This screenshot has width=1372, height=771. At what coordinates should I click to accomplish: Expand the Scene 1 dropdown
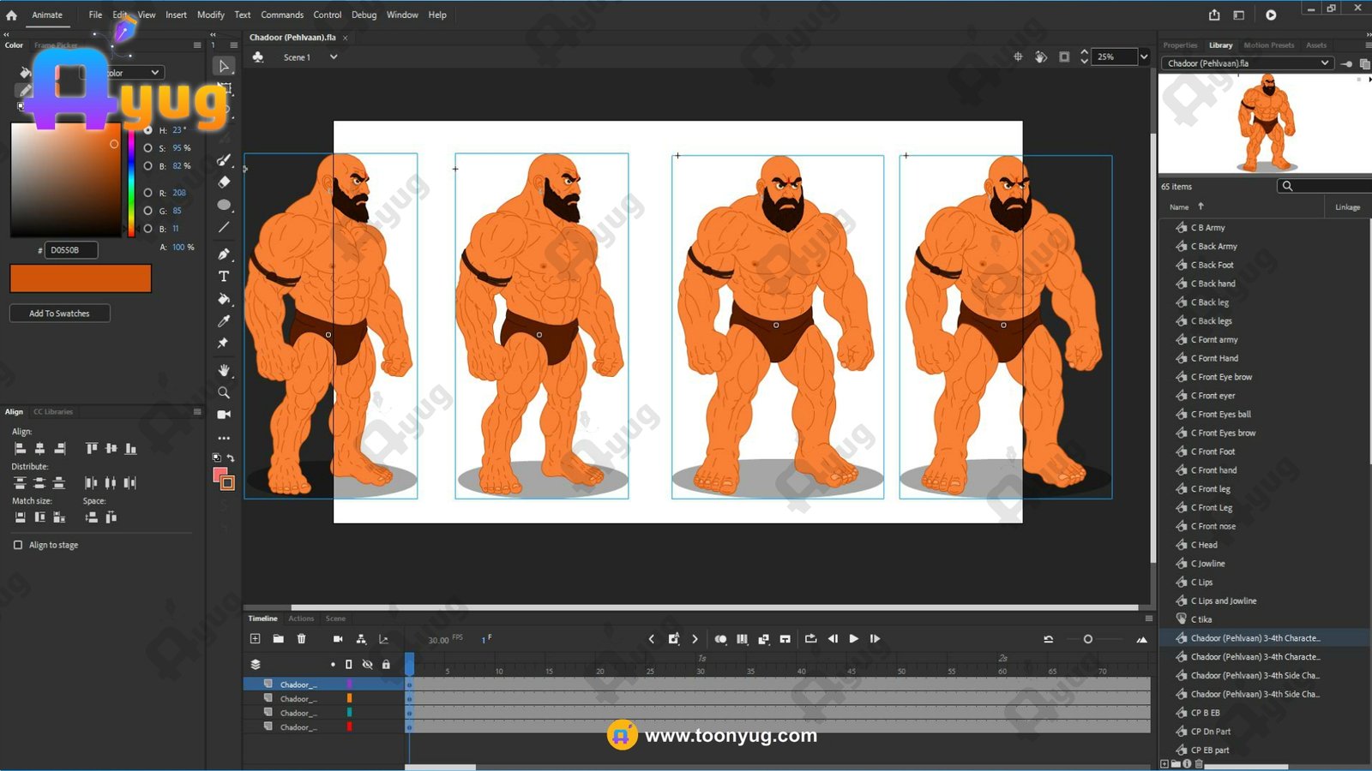(x=334, y=57)
